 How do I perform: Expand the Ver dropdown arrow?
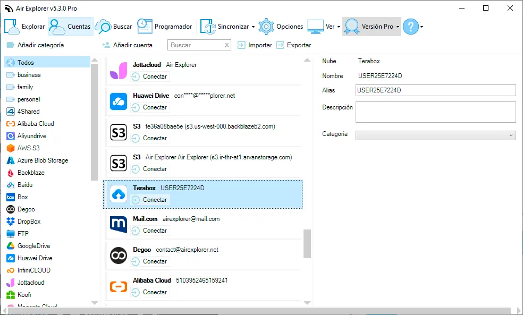(339, 27)
